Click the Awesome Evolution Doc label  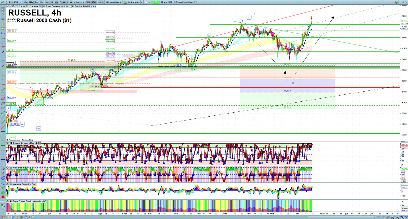pyautogui.click(x=24, y=184)
